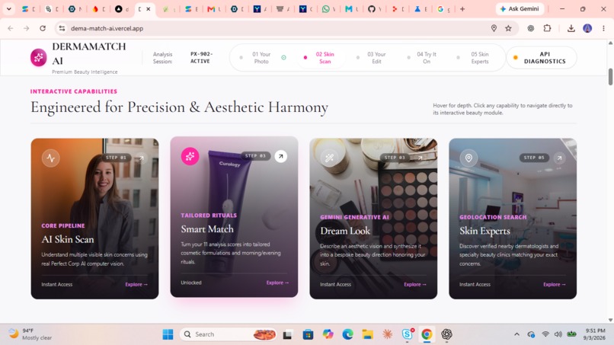The height and width of the screenshot is (345, 614).
Task: Bookmark this page with the star icon
Action: click(508, 28)
